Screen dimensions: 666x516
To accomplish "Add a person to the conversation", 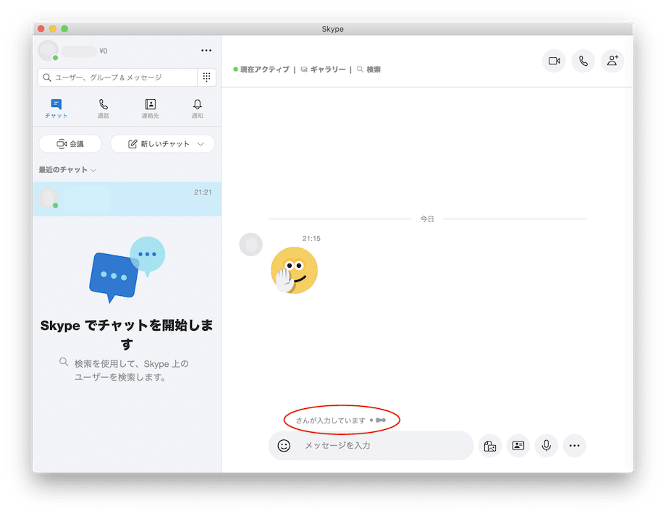I will [x=612, y=62].
